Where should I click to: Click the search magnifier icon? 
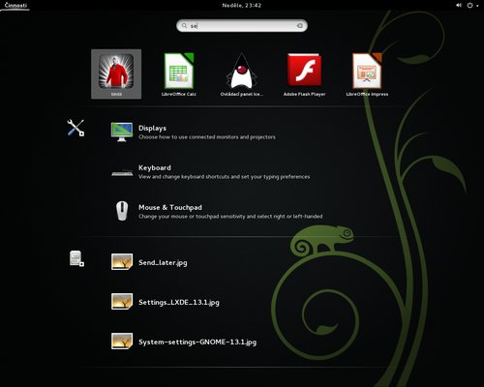(184, 25)
